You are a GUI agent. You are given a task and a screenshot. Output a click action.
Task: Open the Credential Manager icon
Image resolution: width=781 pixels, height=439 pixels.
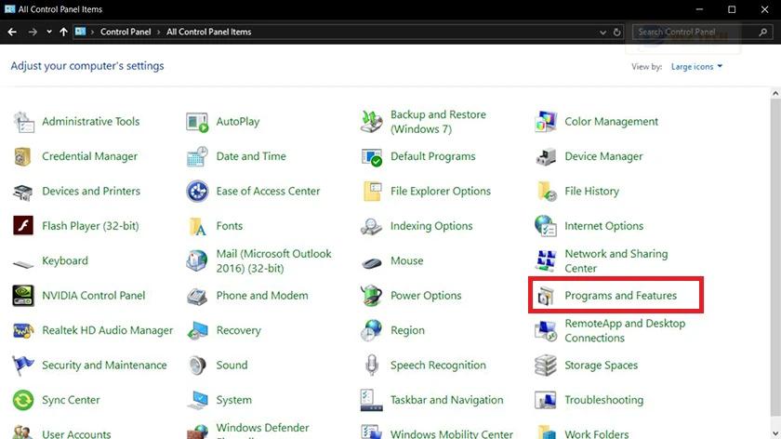click(x=23, y=156)
